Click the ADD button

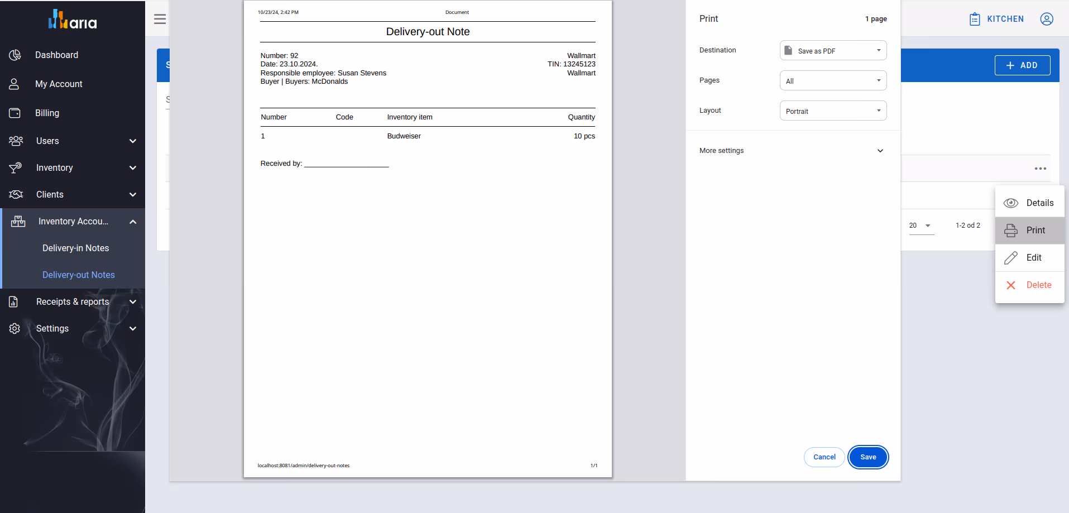[1022, 65]
